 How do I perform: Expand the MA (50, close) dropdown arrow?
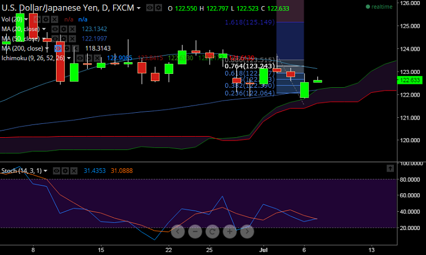click(44, 39)
